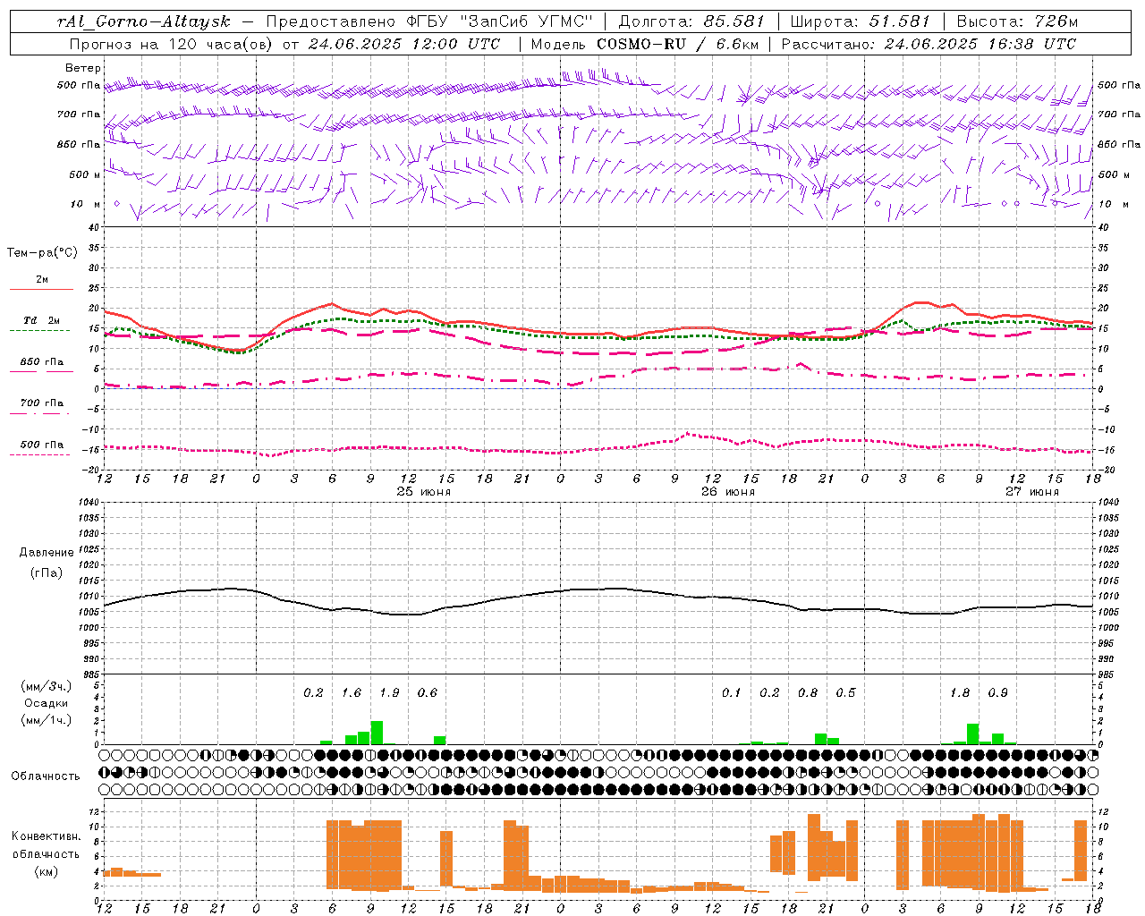
Task: Click the 0.5 precipitation value
Action: tap(845, 692)
